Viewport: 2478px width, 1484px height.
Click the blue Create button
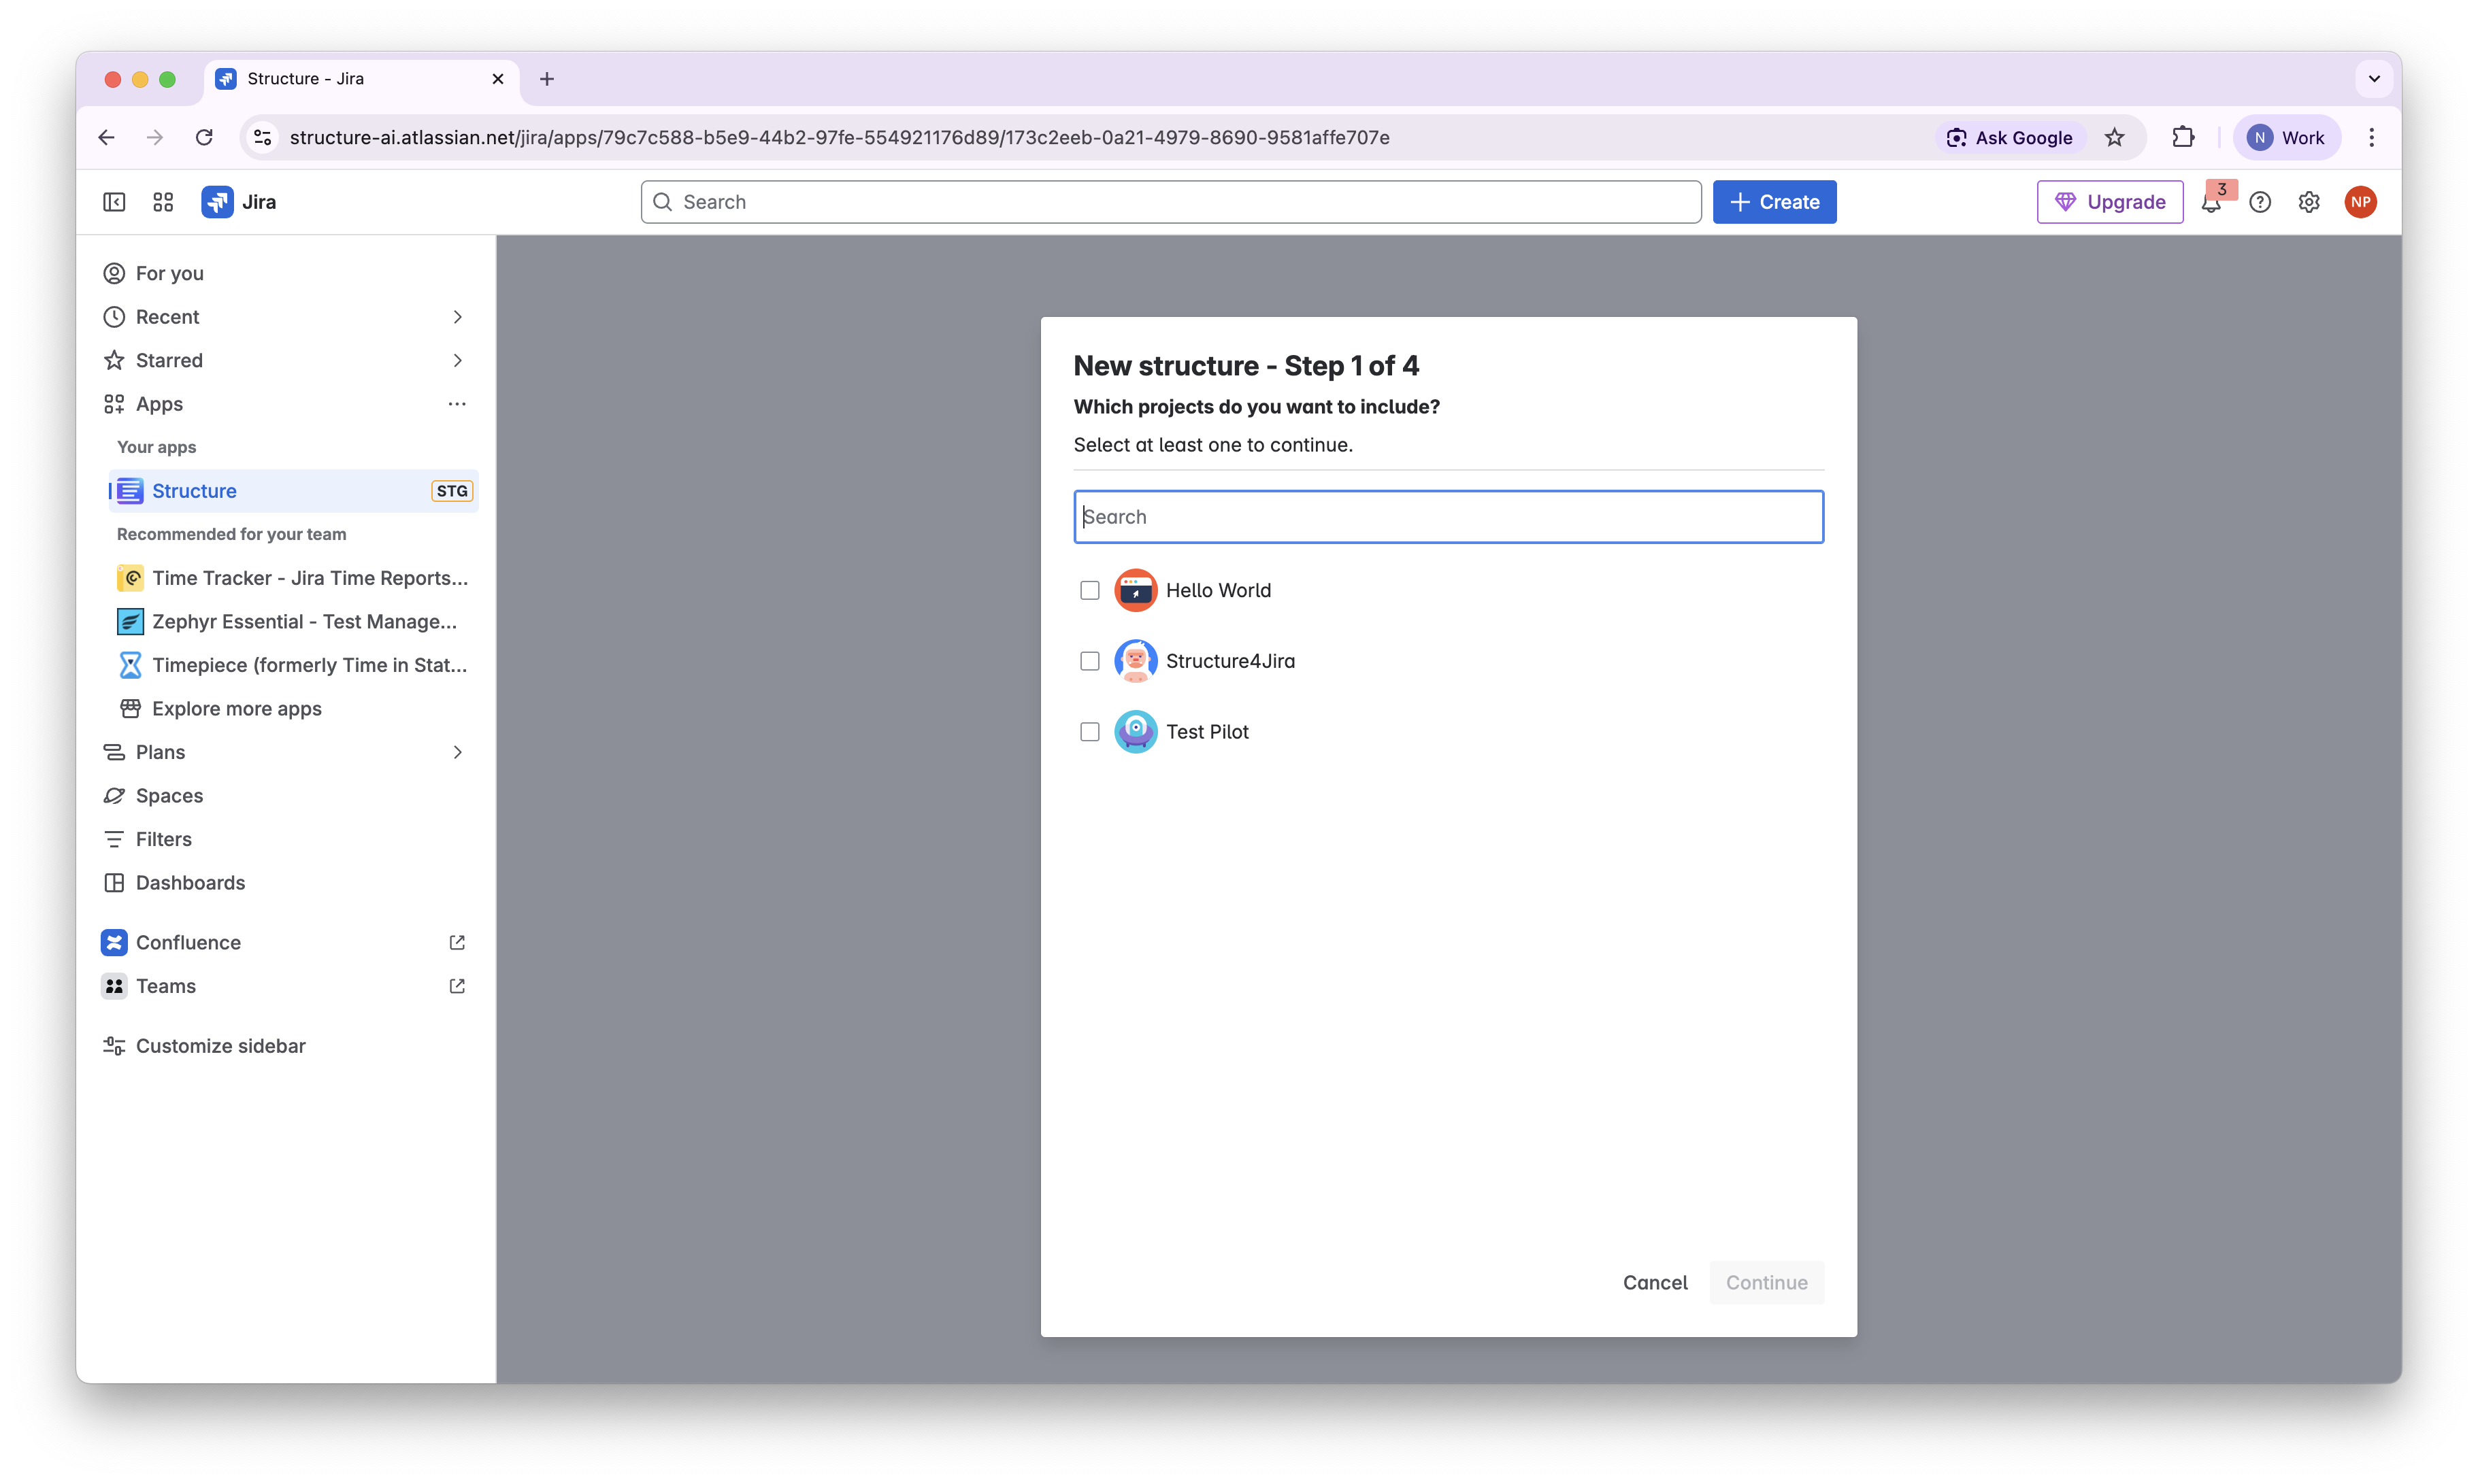tap(1774, 202)
